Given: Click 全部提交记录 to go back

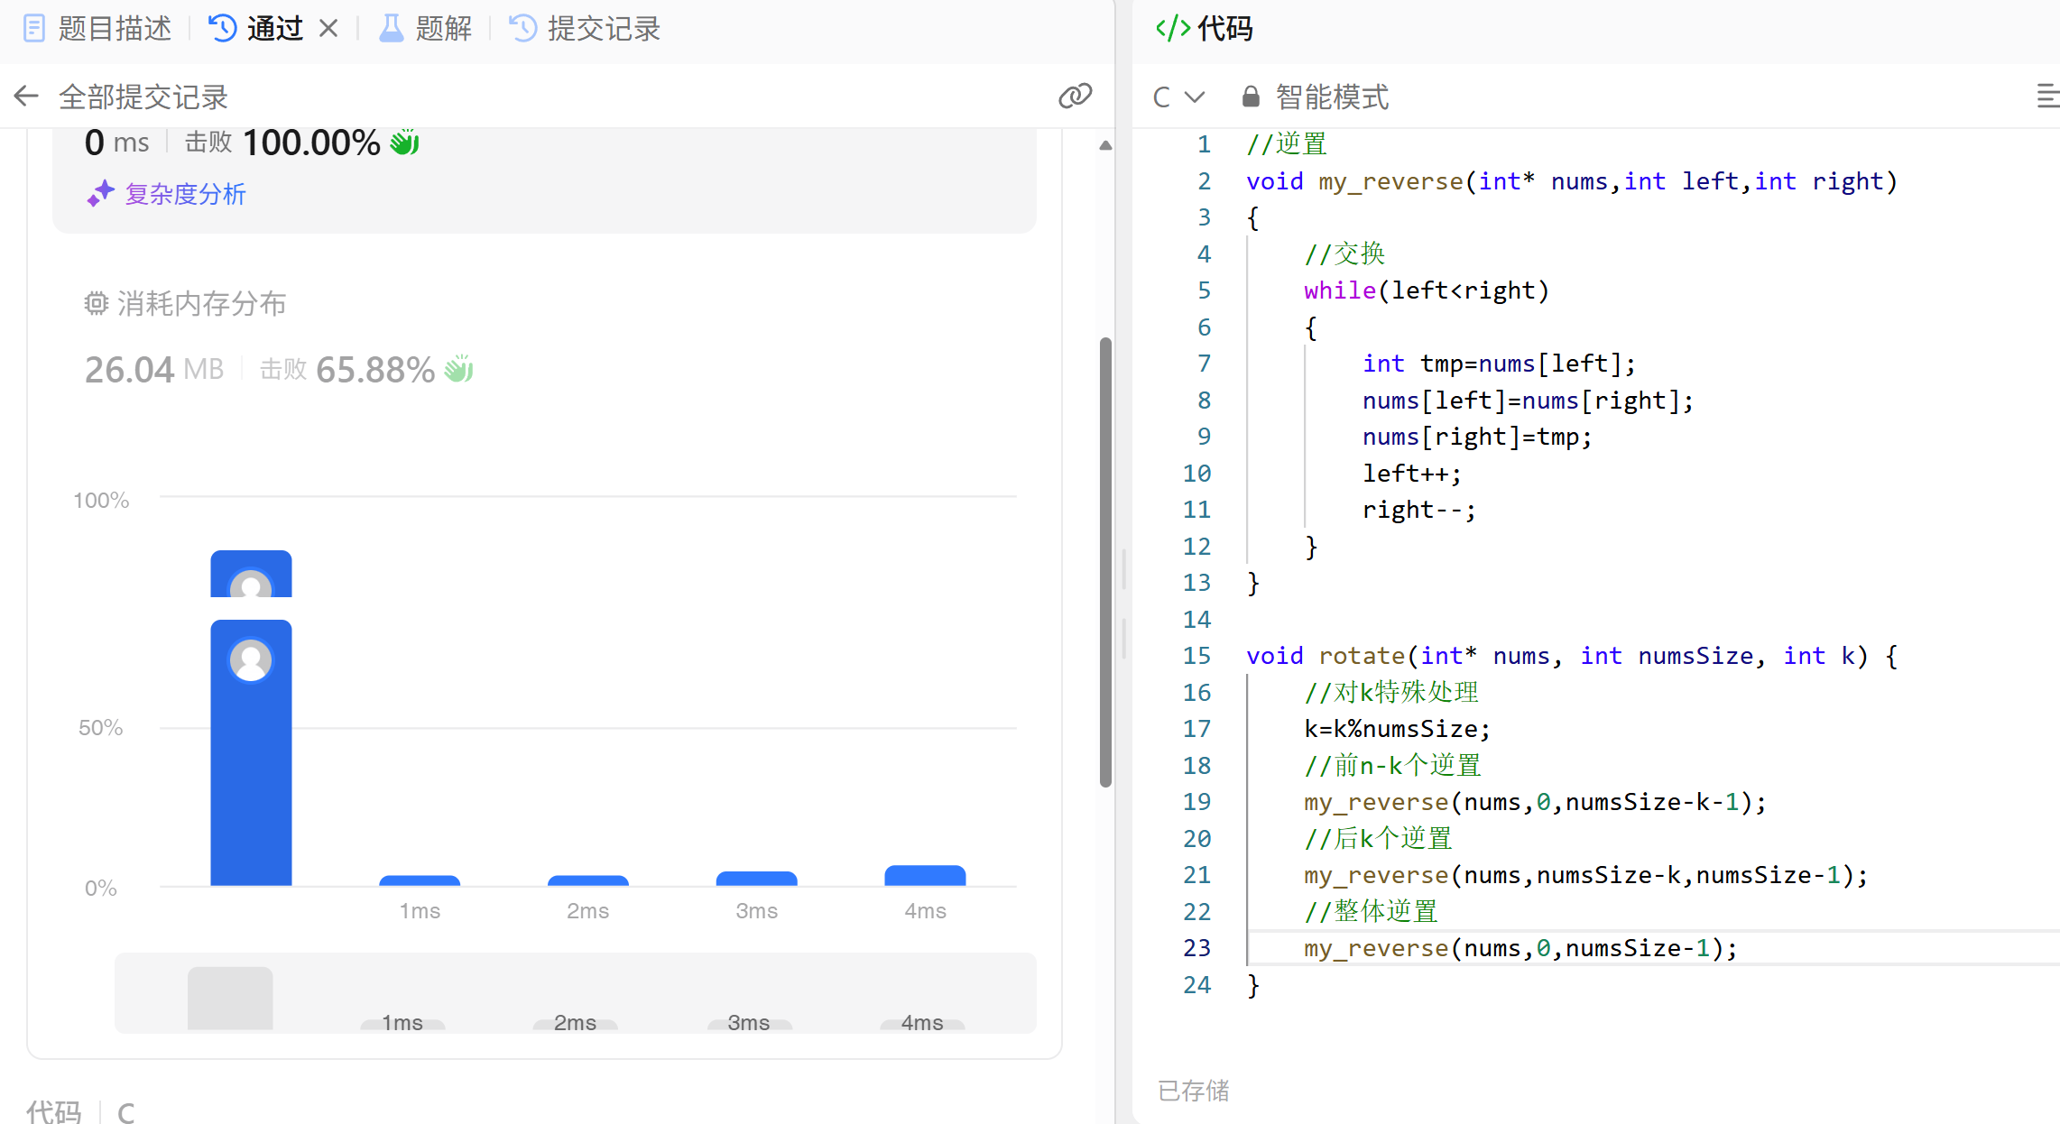Looking at the screenshot, I should (x=143, y=97).
